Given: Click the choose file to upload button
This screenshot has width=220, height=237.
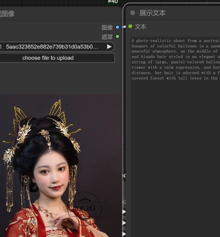Looking at the screenshot, I should tap(57, 58).
